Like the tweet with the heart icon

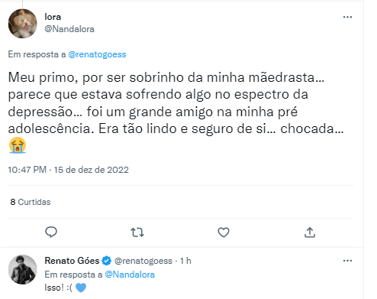224,232
